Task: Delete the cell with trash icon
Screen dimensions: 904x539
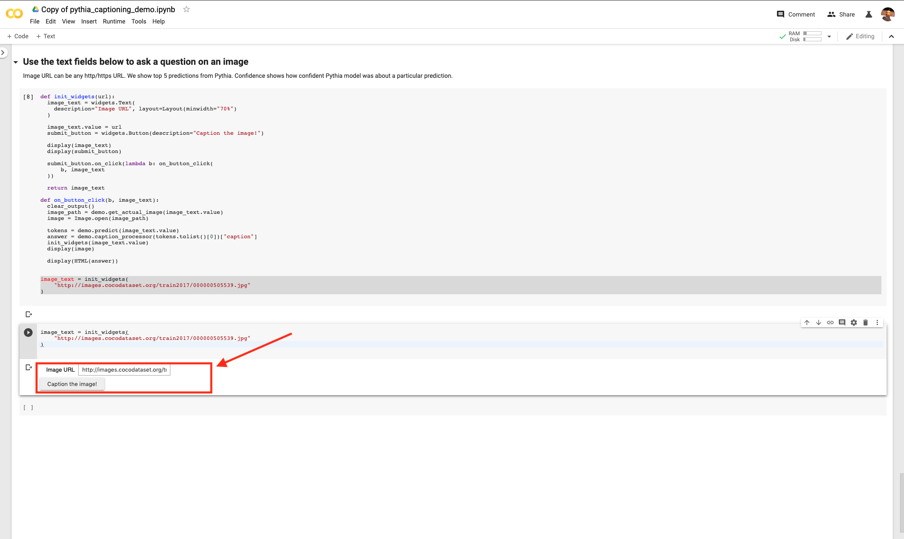Action: (x=865, y=323)
